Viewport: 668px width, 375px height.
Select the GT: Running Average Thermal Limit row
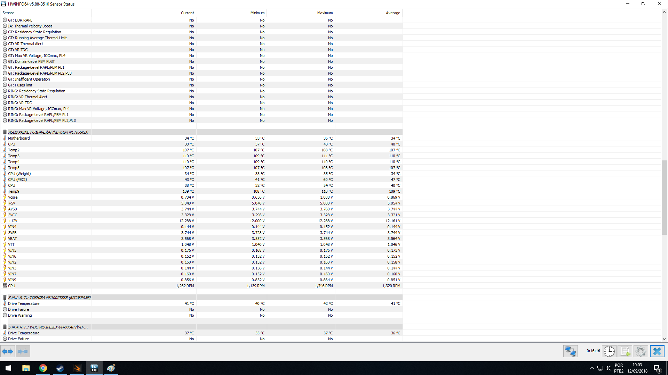pyautogui.click(x=202, y=38)
